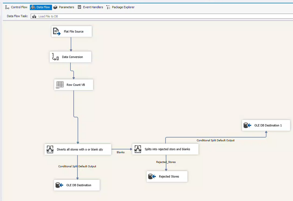Select the Flat File Source label

[x=74, y=31]
